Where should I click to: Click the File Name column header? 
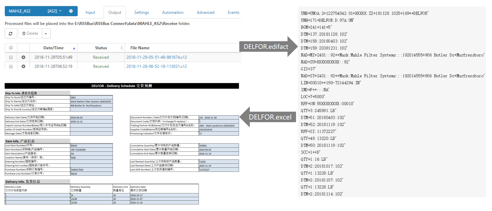click(140, 48)
